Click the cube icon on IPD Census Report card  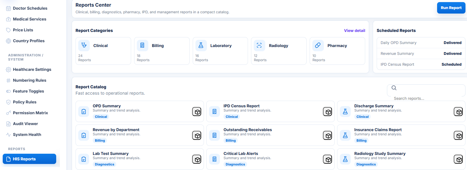tap(327, 112)
